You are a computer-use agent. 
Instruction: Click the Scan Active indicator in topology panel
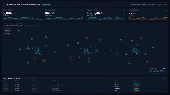(163, 25)
